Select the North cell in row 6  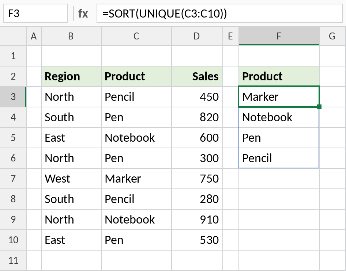pyautogui.click(x=71, y=158)
